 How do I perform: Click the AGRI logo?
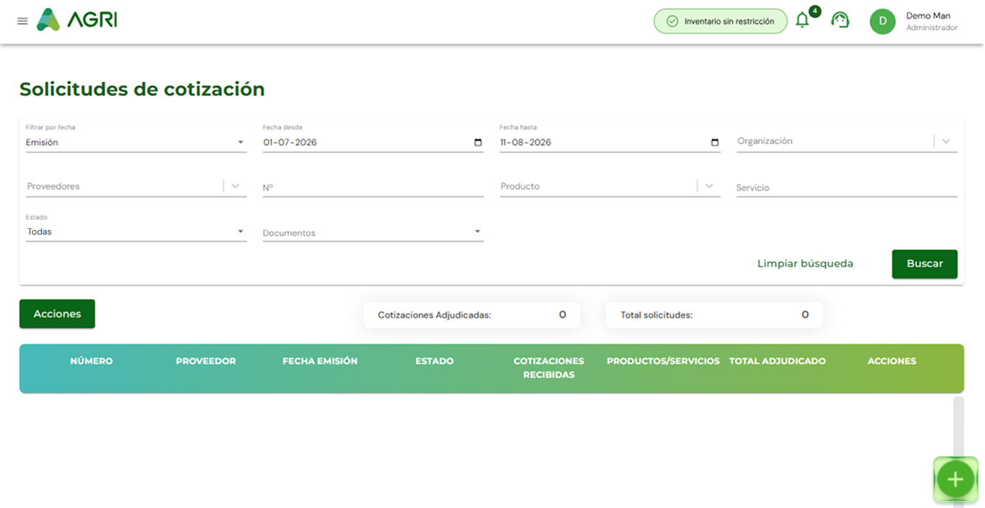click(77, 20)
